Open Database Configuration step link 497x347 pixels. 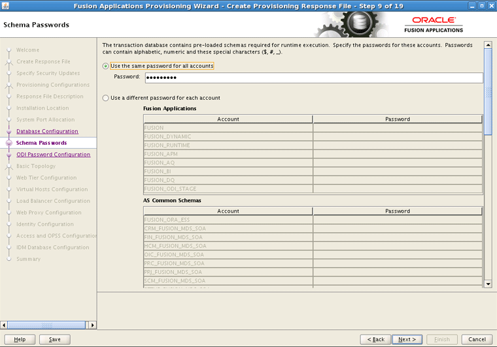tap(47, 131)
